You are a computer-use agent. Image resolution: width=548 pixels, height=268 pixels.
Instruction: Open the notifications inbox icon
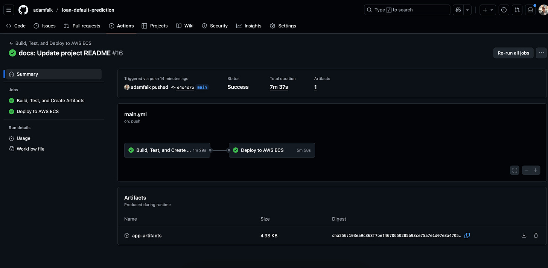(530, 10)
